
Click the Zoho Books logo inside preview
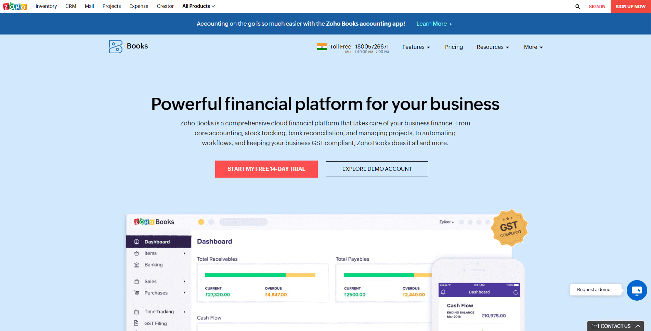coord(154,222)
